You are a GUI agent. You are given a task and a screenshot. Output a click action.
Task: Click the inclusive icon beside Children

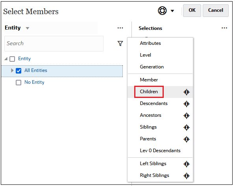187,92
